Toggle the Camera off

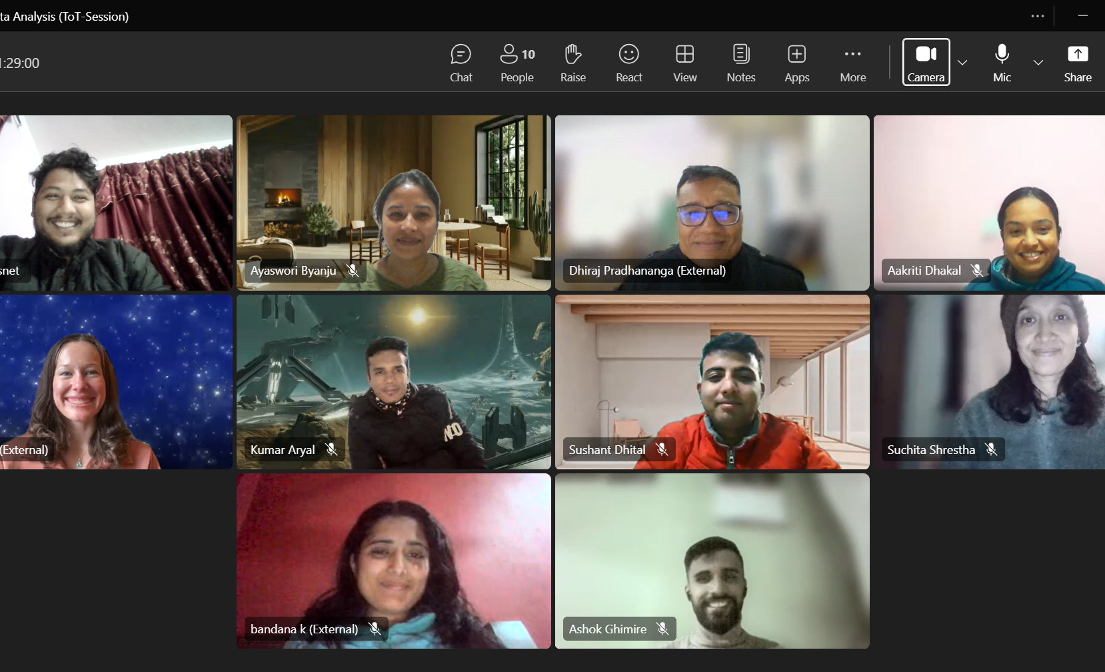tap(926, 62)
